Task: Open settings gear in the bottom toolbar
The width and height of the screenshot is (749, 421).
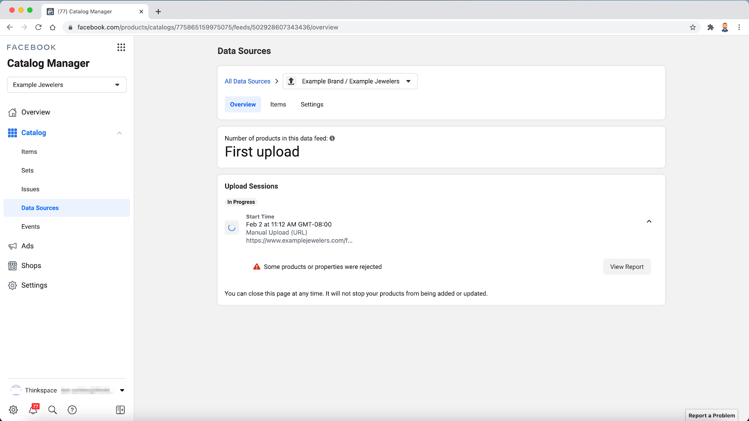Action: 13,410
